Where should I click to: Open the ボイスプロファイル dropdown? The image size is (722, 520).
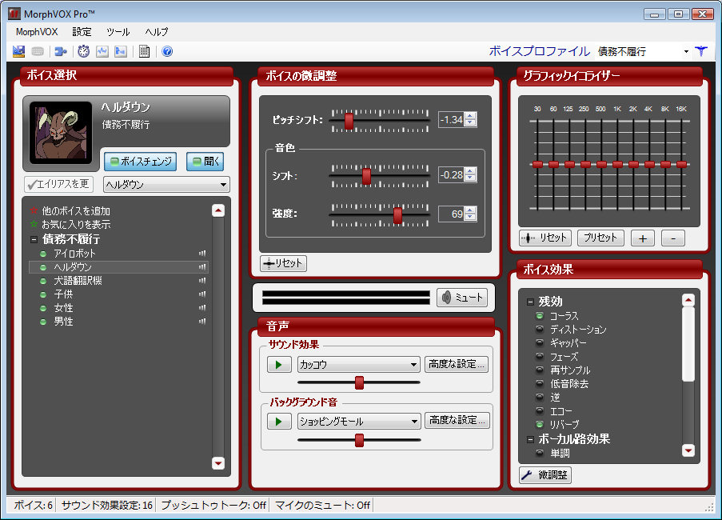click(686, 51)
